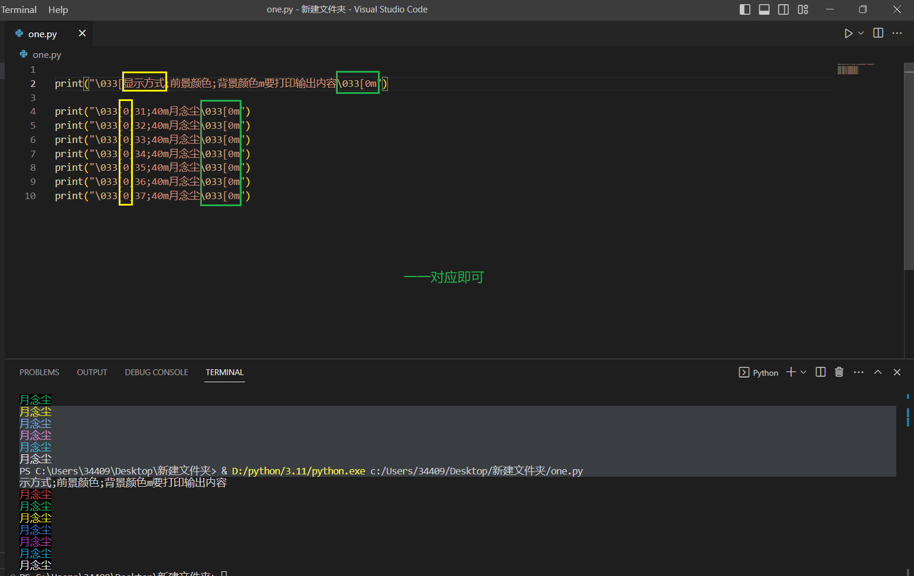The width and height of the screenshot is (914, 576).
Task: Select the one.py editor tab
Action: pos(43,34)
